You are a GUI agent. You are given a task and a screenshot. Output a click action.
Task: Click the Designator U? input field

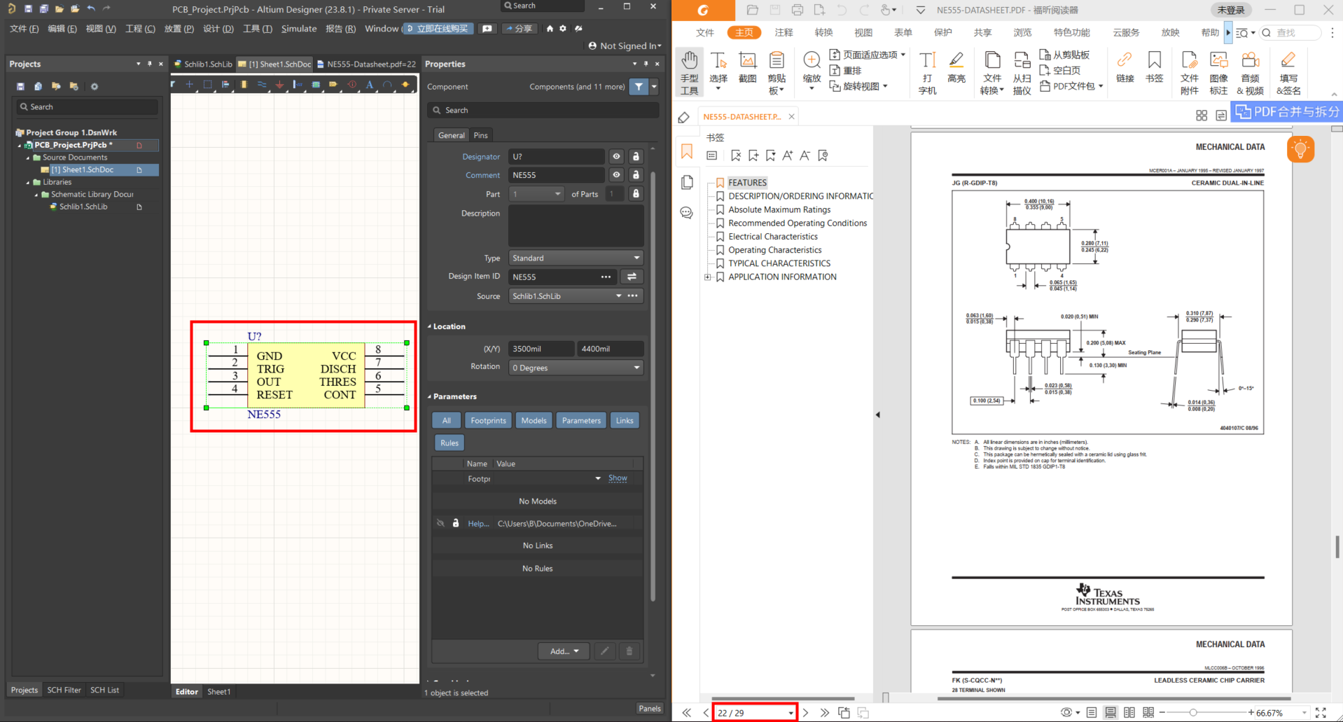point(556,157)
